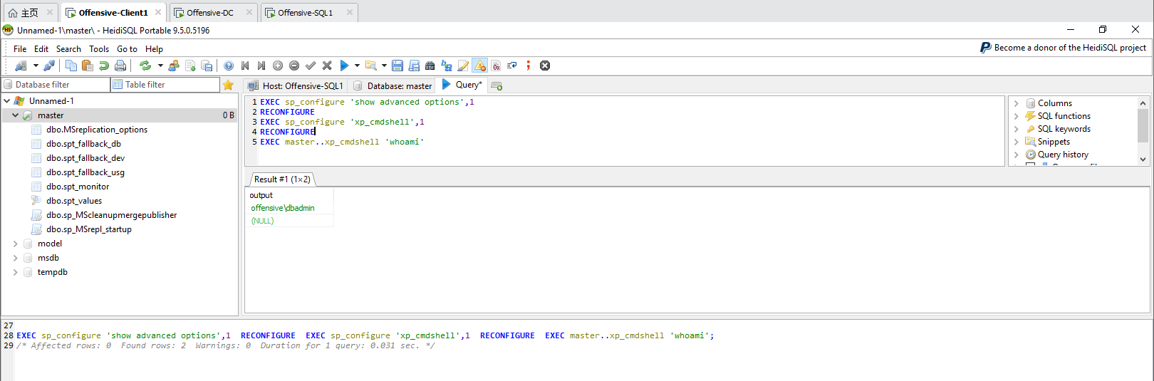The height and width of the screenshot is (381, 1154).
Task: Toggle the stop-on-errors warning icon
Action: pyautogui.click(x=479, y=66)
